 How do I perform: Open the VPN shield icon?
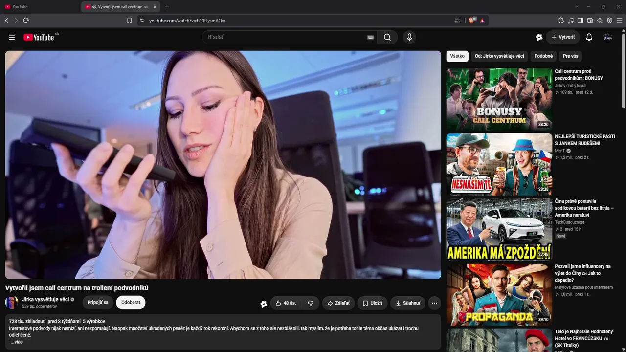(x=609, y=21)
